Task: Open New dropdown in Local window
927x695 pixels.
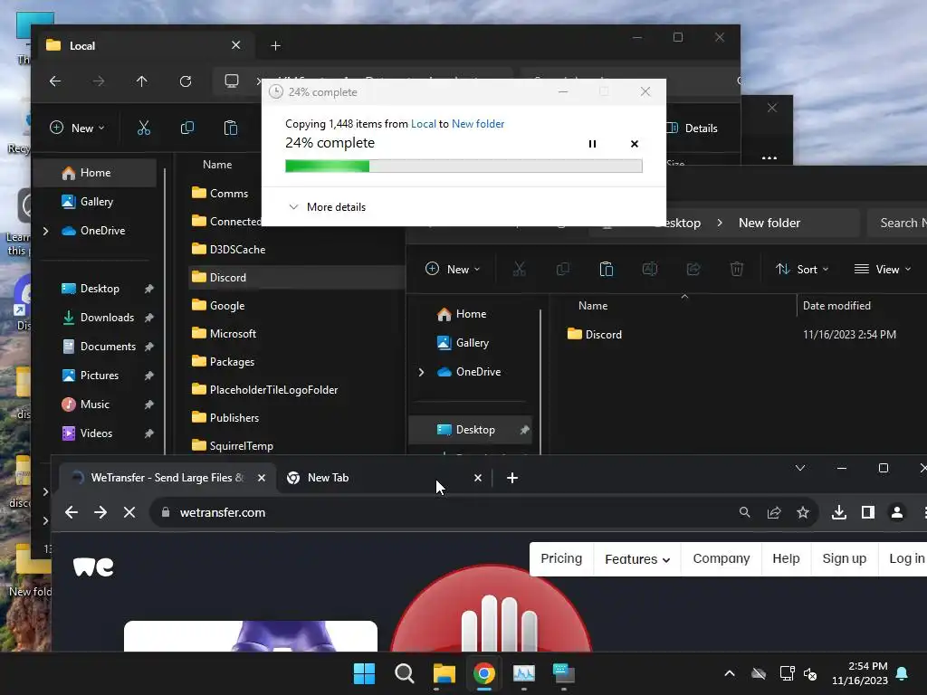Action: (77, 128)
